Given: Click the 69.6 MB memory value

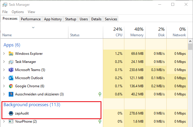Looking at the screenshot, I should (137, 54).
